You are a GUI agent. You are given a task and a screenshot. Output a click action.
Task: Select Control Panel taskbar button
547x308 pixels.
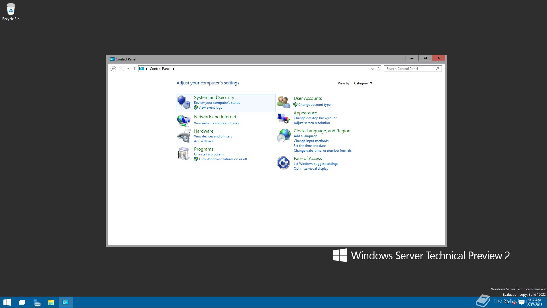coord(66,302)
